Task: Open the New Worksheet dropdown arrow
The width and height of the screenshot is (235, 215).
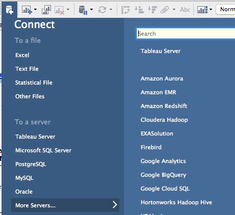Action: tap(35, 10)
